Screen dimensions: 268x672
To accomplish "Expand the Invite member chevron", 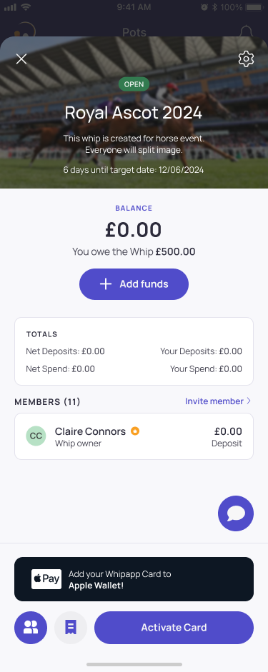I will click(248, 401).
